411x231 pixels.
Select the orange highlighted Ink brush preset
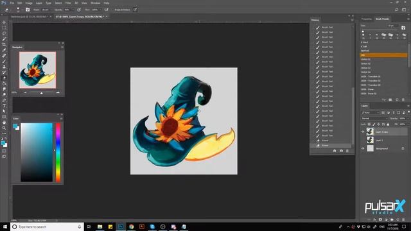coord(384,55)
